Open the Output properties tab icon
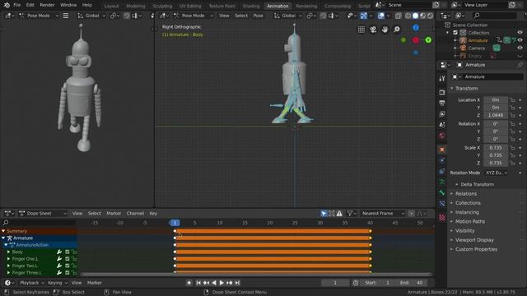 click(x=442, y=103)
